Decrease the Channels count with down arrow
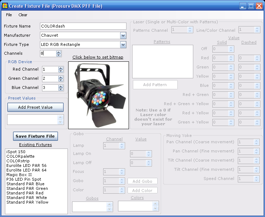 click(x=59, y=55)
